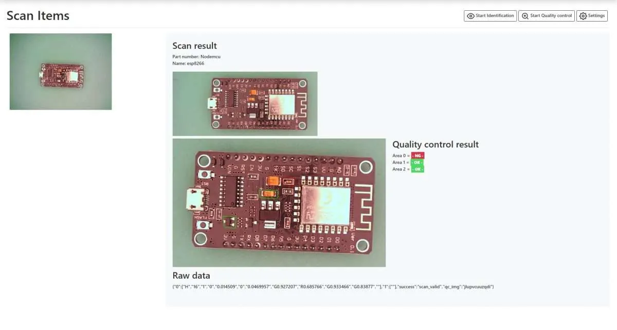Start Quality control check
The image size is (617, 330).
point(547,16)
